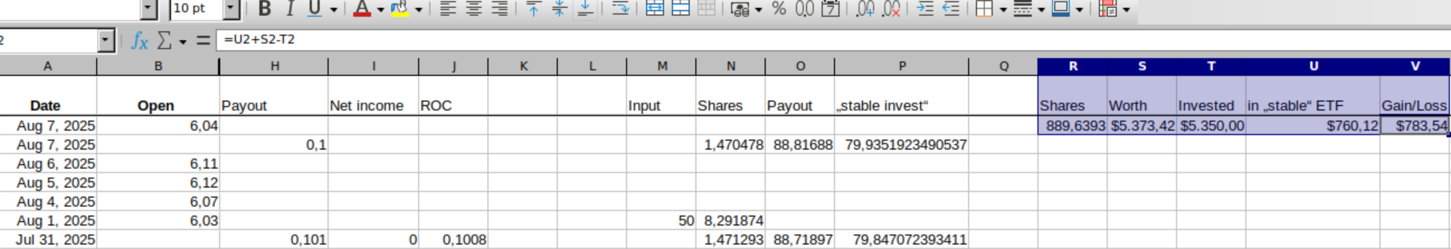Select the Net income header cell
The width and height of the screenshot is (1451, 249).
tap(373, 95)
